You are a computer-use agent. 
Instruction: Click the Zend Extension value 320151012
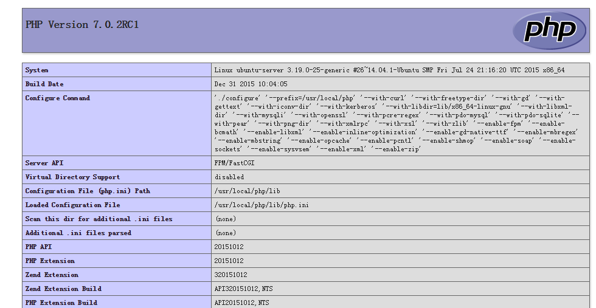[x=230, y=275]
